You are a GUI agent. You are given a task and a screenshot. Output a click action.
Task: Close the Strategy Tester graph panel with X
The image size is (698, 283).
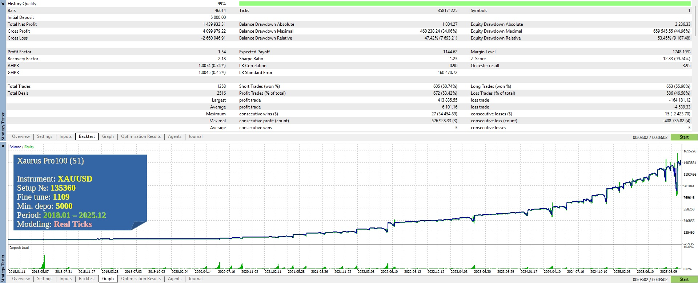(x=3, y=146)
